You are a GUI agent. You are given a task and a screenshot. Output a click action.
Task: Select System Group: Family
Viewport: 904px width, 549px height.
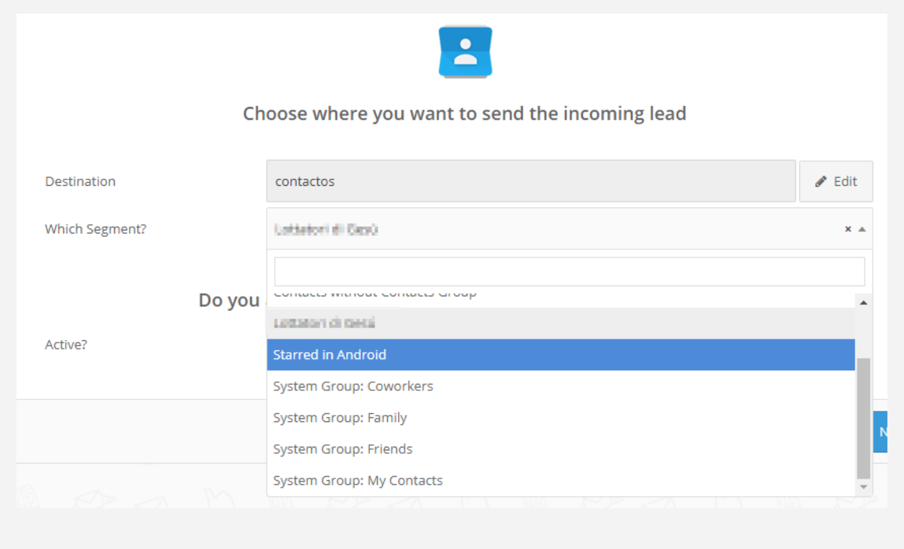(x=559, y=418)
